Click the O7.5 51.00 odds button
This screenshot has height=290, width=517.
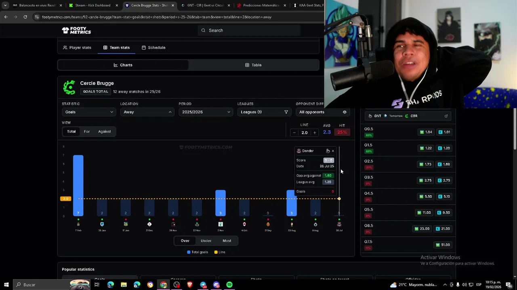pos(443,245)
